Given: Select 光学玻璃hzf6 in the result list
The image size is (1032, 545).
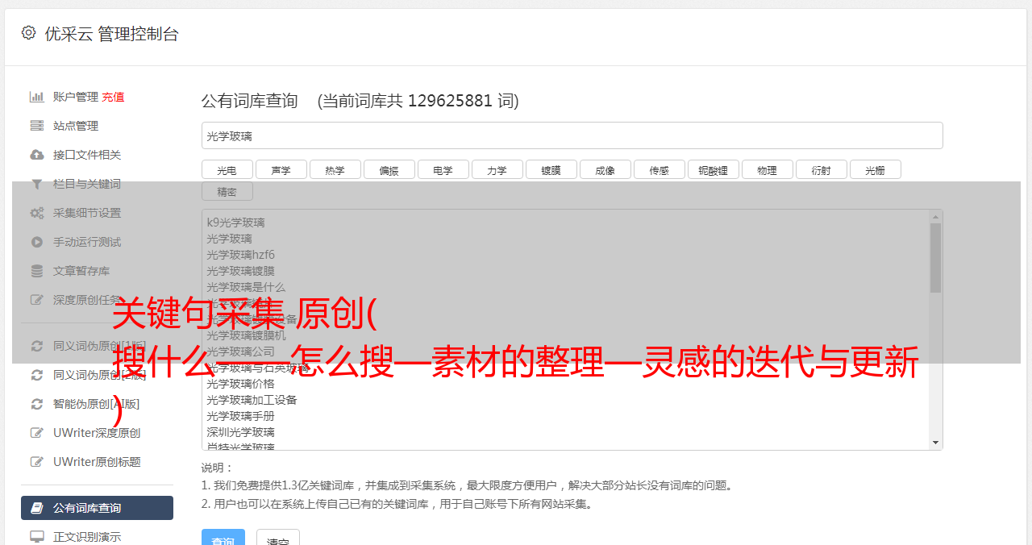Looking at the screenshot, I should coord(240,255).
